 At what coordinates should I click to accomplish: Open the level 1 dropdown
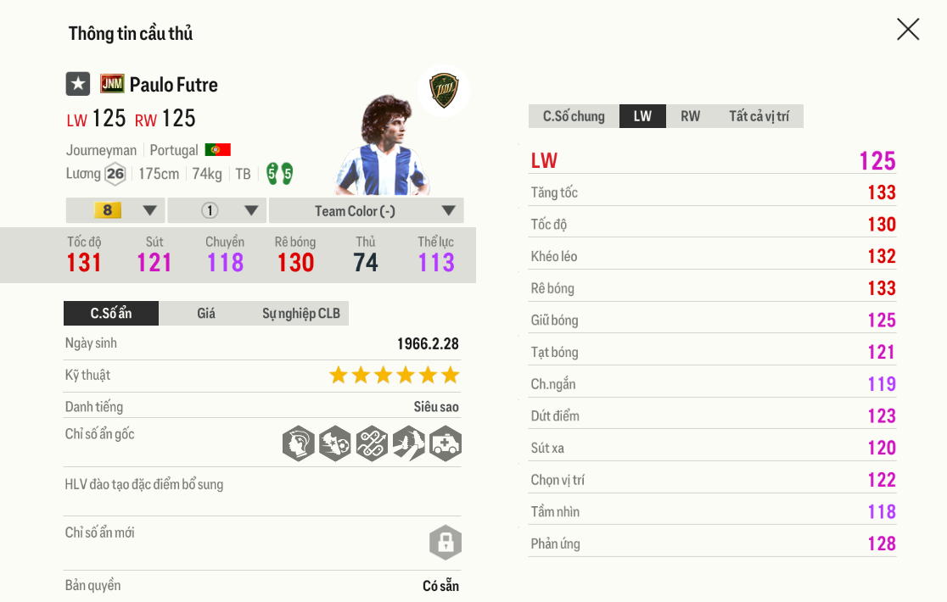[x=217, y=210]
